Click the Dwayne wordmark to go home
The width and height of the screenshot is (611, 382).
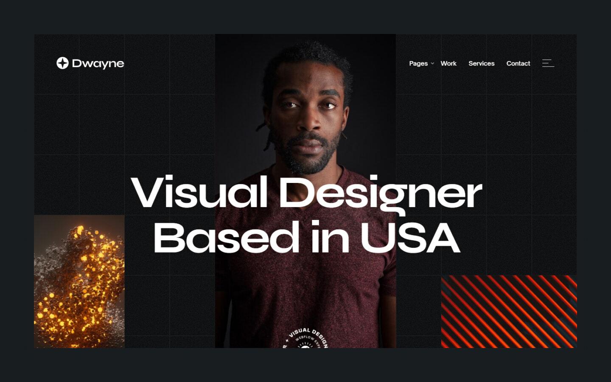[97, 63]
